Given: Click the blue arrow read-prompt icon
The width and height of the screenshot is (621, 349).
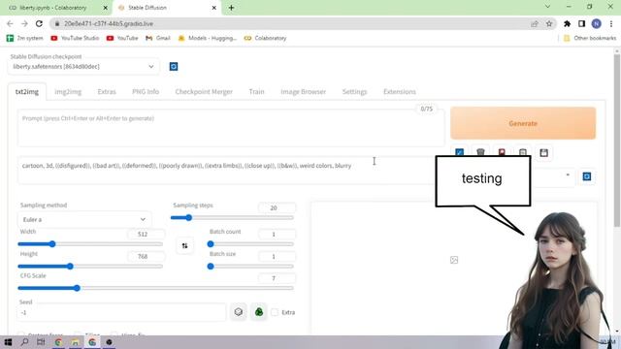Looking at the screenshot, I should pyautogui.click(x=459, y=152).
